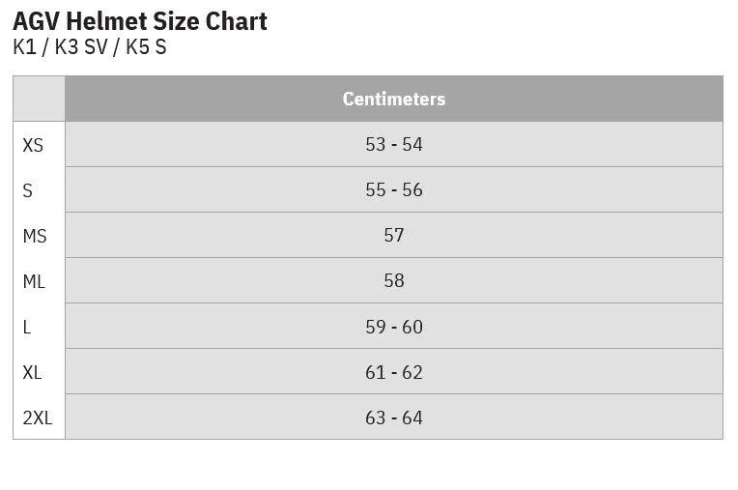Select the S size row label

(x=28, y=190)
